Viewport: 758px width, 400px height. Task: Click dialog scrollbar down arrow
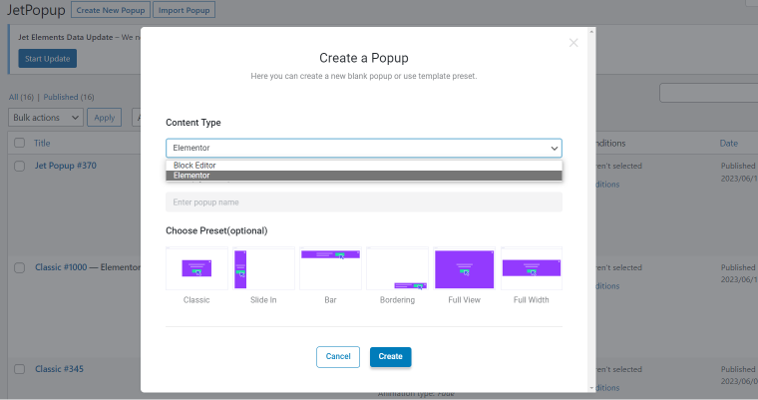coord(591,388)
